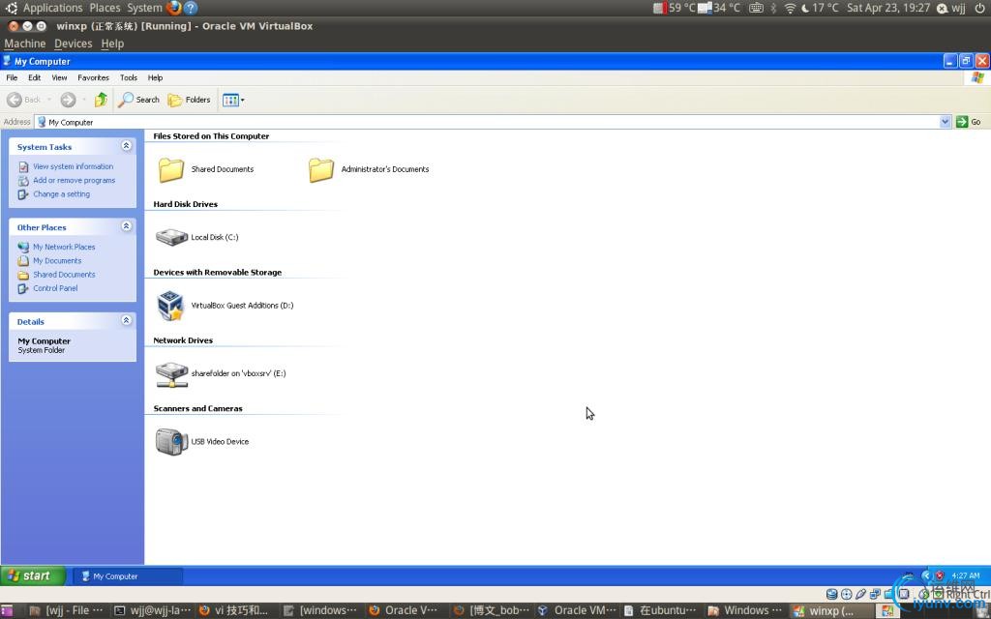
Task: Click Change a setting link
Action: (61, 194)
